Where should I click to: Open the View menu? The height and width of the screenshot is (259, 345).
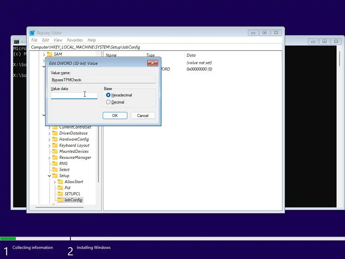58,40
